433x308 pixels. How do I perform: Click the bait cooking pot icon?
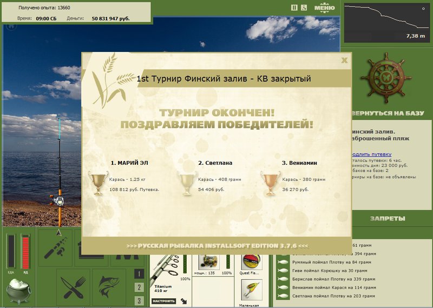click(x=18, y=291)
